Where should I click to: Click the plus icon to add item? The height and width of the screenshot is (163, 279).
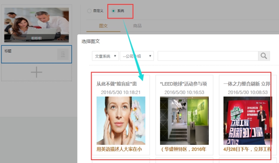pos(36,72)
